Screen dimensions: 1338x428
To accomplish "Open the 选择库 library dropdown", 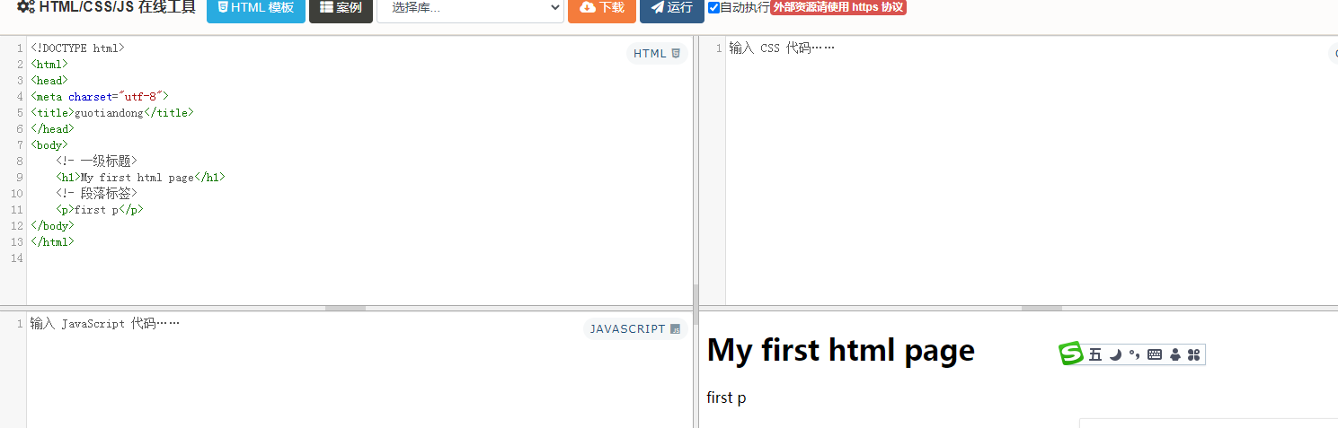I will (470, 8).
